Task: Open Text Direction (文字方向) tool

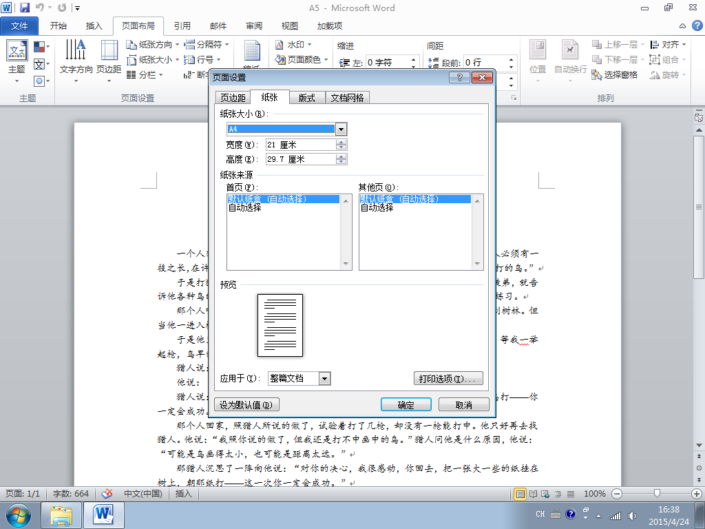Action: click(76, 61)
